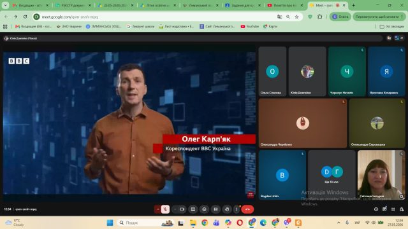Viewport: 408px width, 229px height.
Task: Click the translate page icon
Action: tap(279, 17)
